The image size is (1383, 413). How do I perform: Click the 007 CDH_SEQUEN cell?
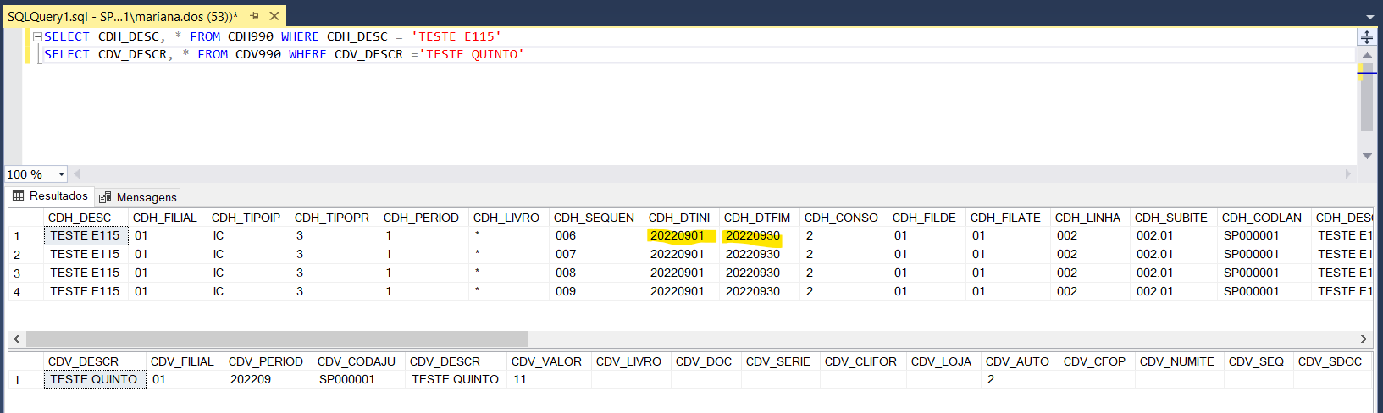pyautogui.click(x=596, y=255)
